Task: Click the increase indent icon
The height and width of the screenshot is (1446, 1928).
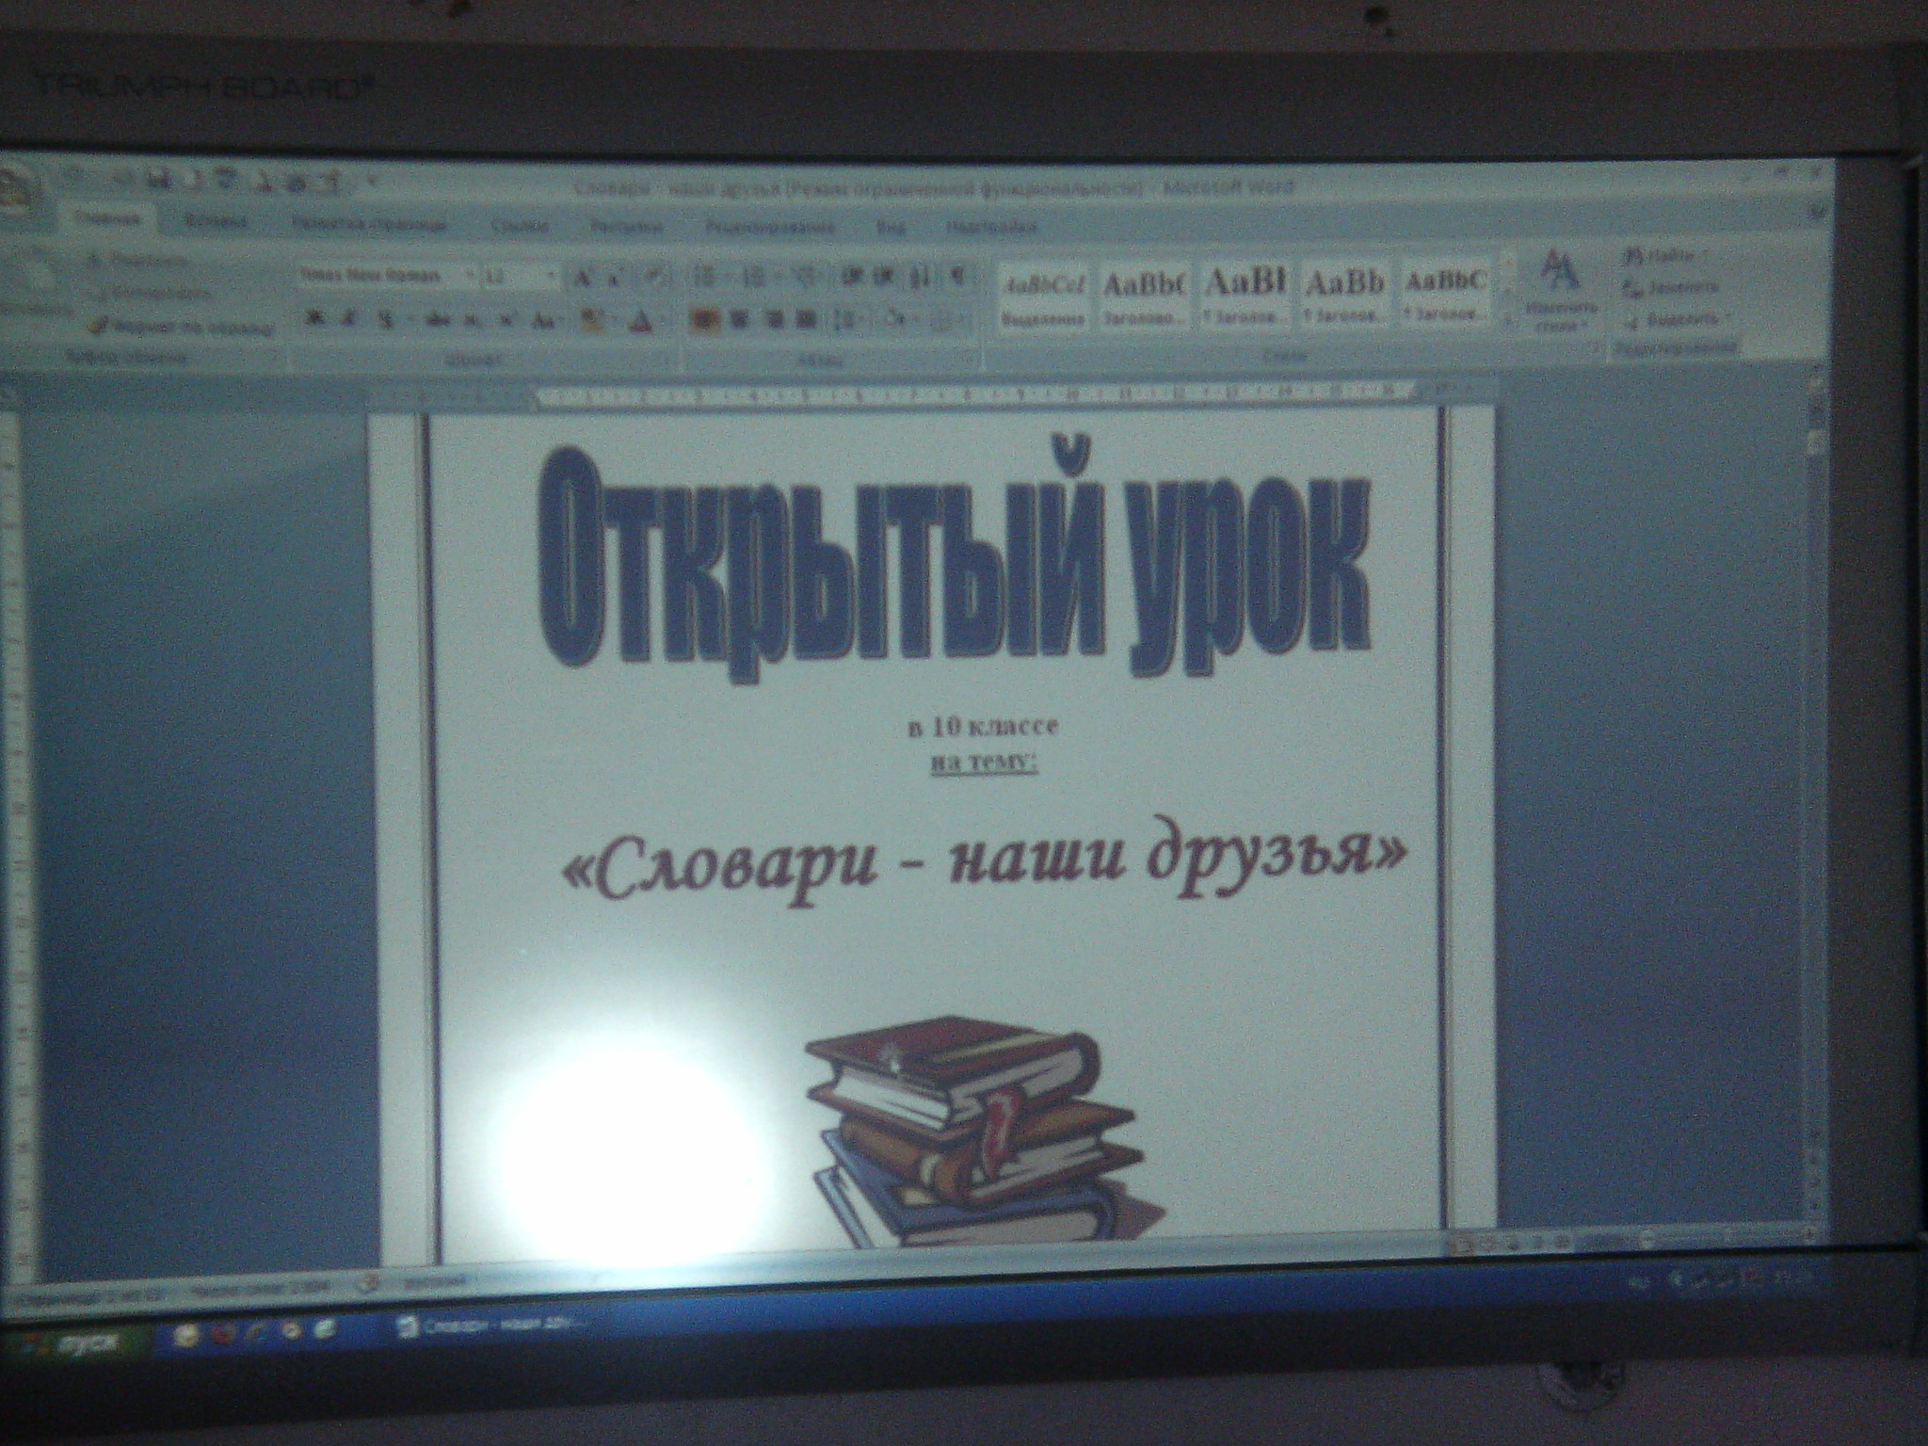Action: click(884, 278)
